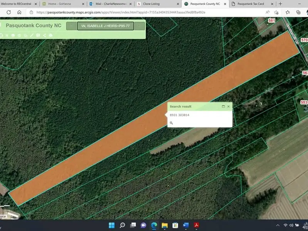
Task: Close the Search result popup
Action: [x=228, y=107]
